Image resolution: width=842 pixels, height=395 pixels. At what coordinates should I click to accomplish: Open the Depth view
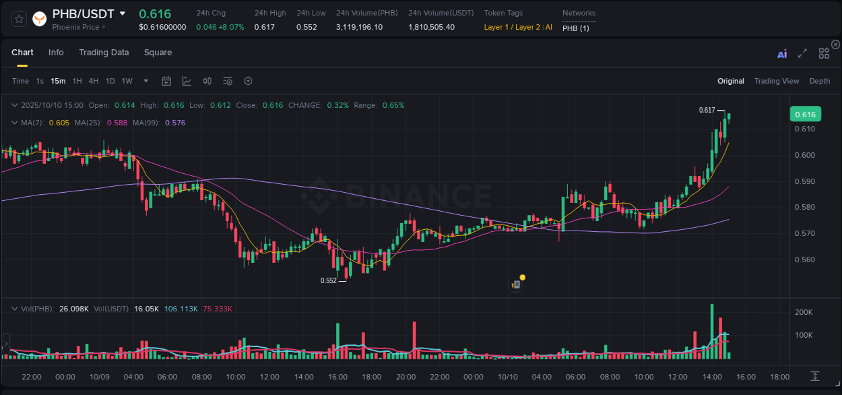point(819,81)
